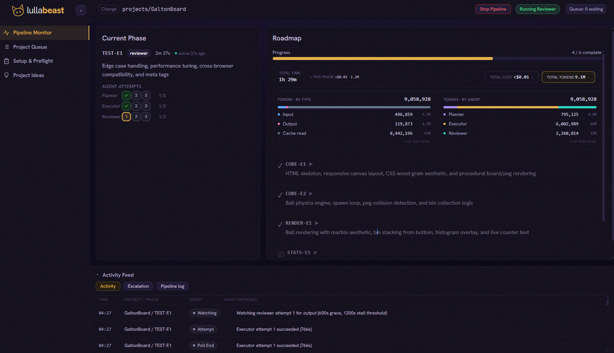Collapse the sidebar with the chevron button
The width and height of the screenshot is (614, 353).
pos(81,11)
